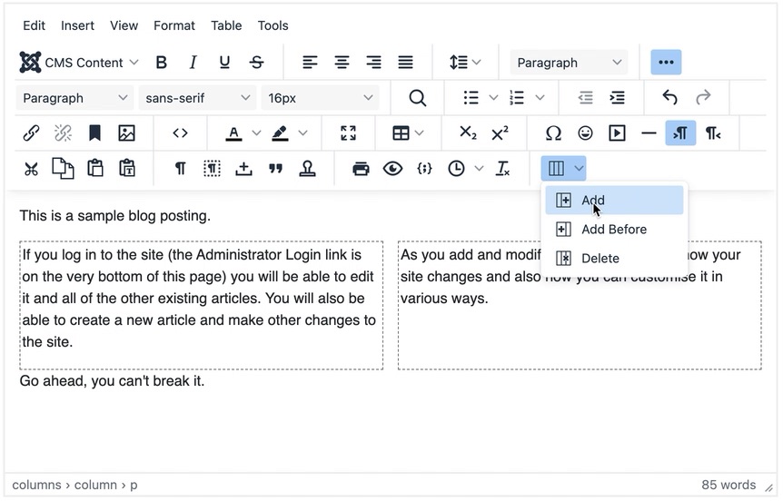Select Add Before from columns menu

tap(614, 230)
